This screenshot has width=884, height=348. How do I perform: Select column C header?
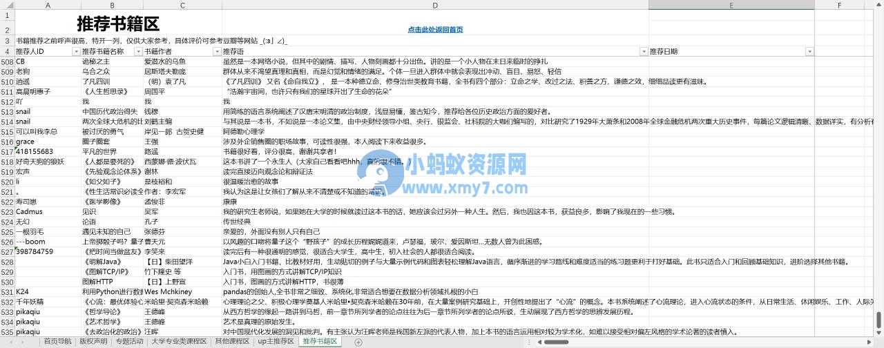[182, 5]
